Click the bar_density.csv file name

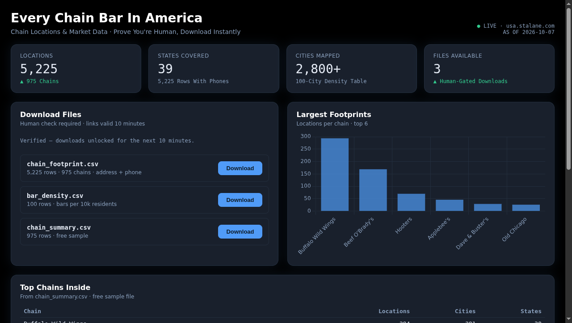pyautogui.click(x=55, y=196)
